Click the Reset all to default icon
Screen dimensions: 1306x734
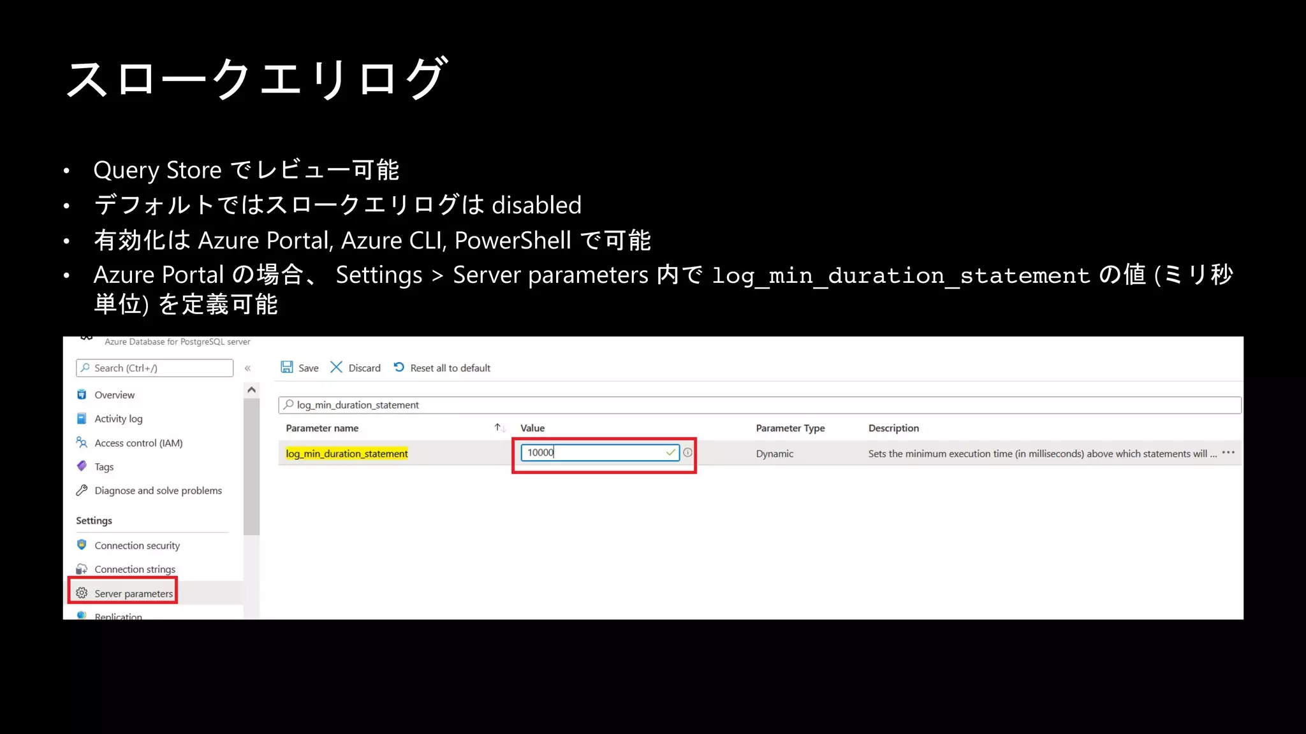[399, 367]
